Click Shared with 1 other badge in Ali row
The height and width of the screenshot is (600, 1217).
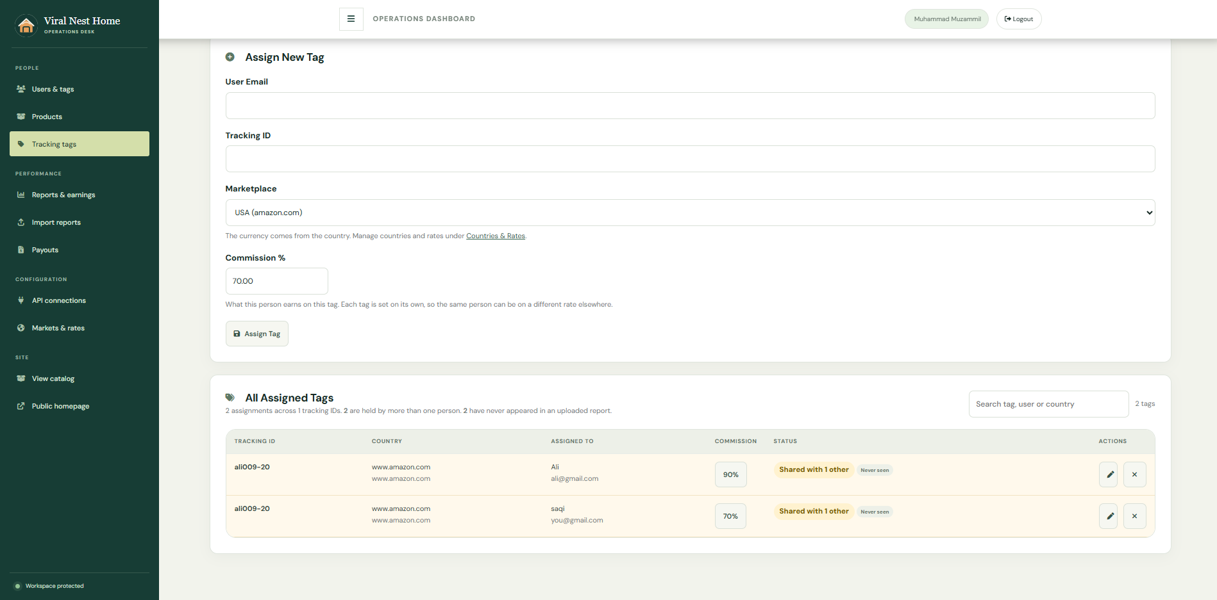tap(814, 470)
